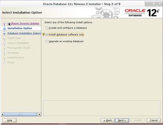The width and height of the screenshot is (163, 125).
Task: Click the greyed Prerequisite Checks step text
Action: 19,48
